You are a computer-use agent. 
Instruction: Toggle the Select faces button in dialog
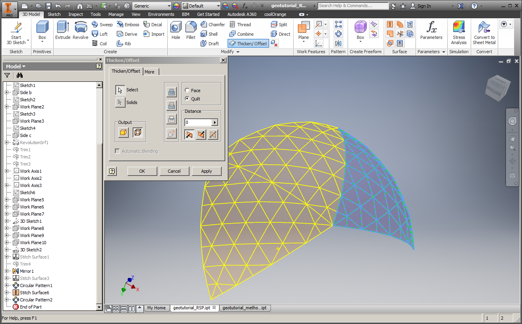[x=120, y=90]
